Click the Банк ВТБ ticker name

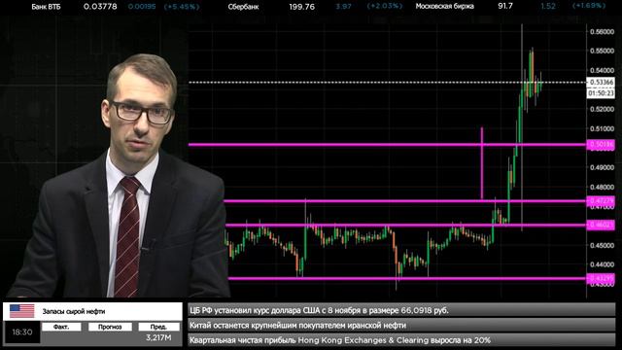(46, 7)
